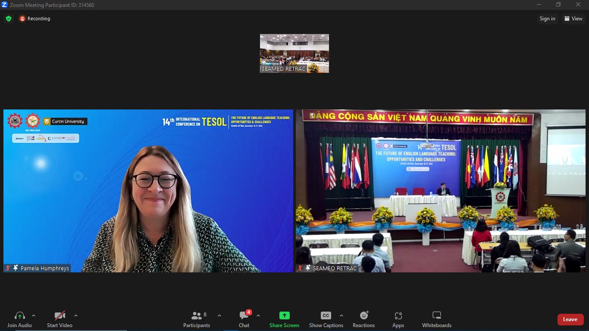589x331 pixels.
Task: Click the green Share Screen button
Action: [284, 320]
